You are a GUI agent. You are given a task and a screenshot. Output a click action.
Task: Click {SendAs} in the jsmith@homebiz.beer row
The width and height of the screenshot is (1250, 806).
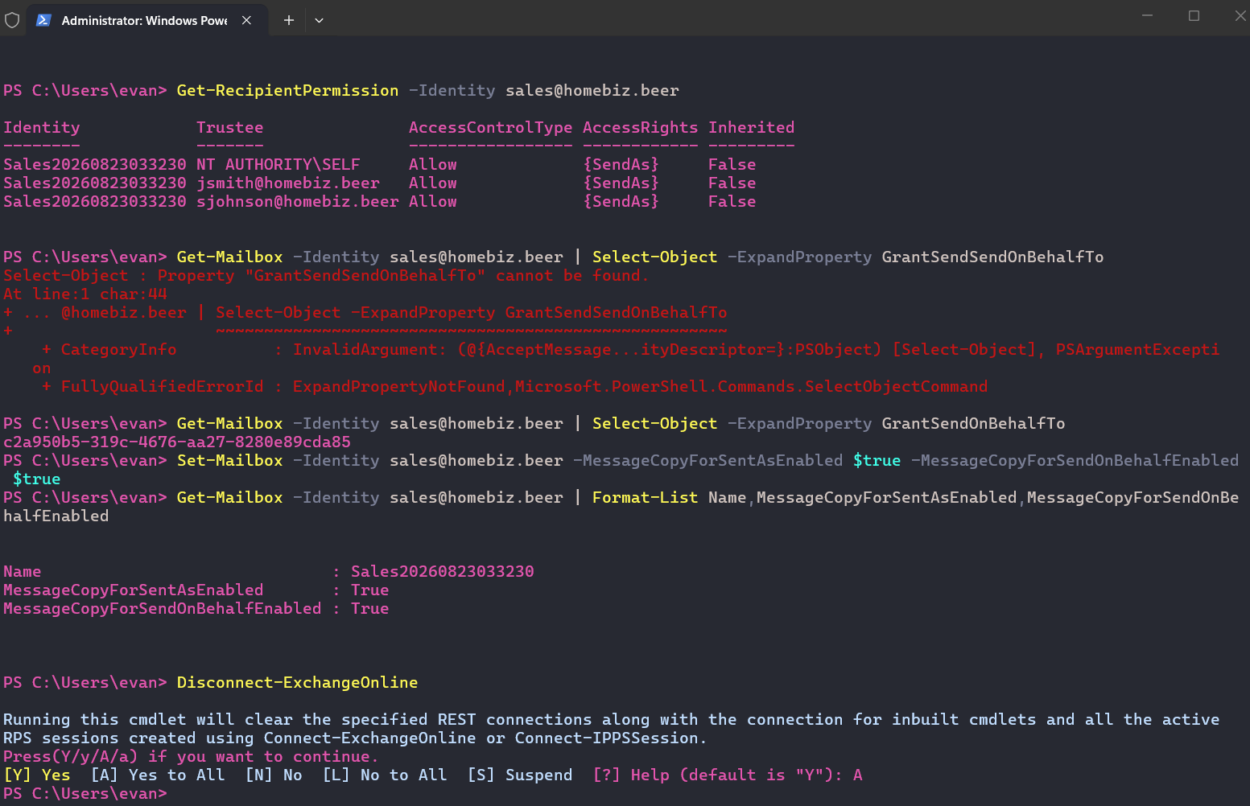[621, 183]
